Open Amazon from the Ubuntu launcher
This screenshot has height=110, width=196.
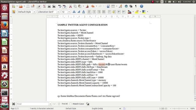[x=5, y=67]
